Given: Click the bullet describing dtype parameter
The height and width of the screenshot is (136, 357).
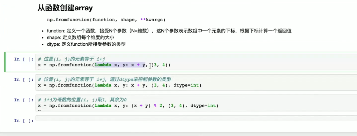Looking at the screenshot, I should click(x=86, y=45).
